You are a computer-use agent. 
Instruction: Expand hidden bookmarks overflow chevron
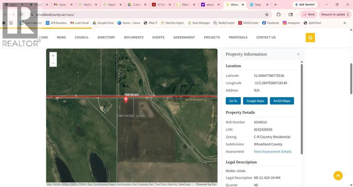[x=344, y=23]
